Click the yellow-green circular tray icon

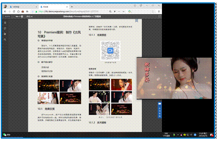pyautogui.click(x=185, y=135)
